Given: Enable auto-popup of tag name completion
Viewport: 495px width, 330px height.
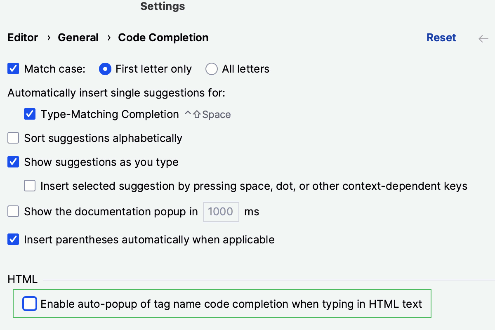Looking at the screenshot, I should coord(29,304).
